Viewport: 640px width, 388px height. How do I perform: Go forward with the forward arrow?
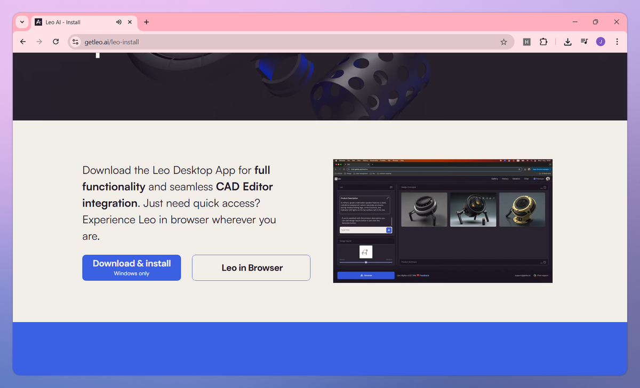(39, 42)
